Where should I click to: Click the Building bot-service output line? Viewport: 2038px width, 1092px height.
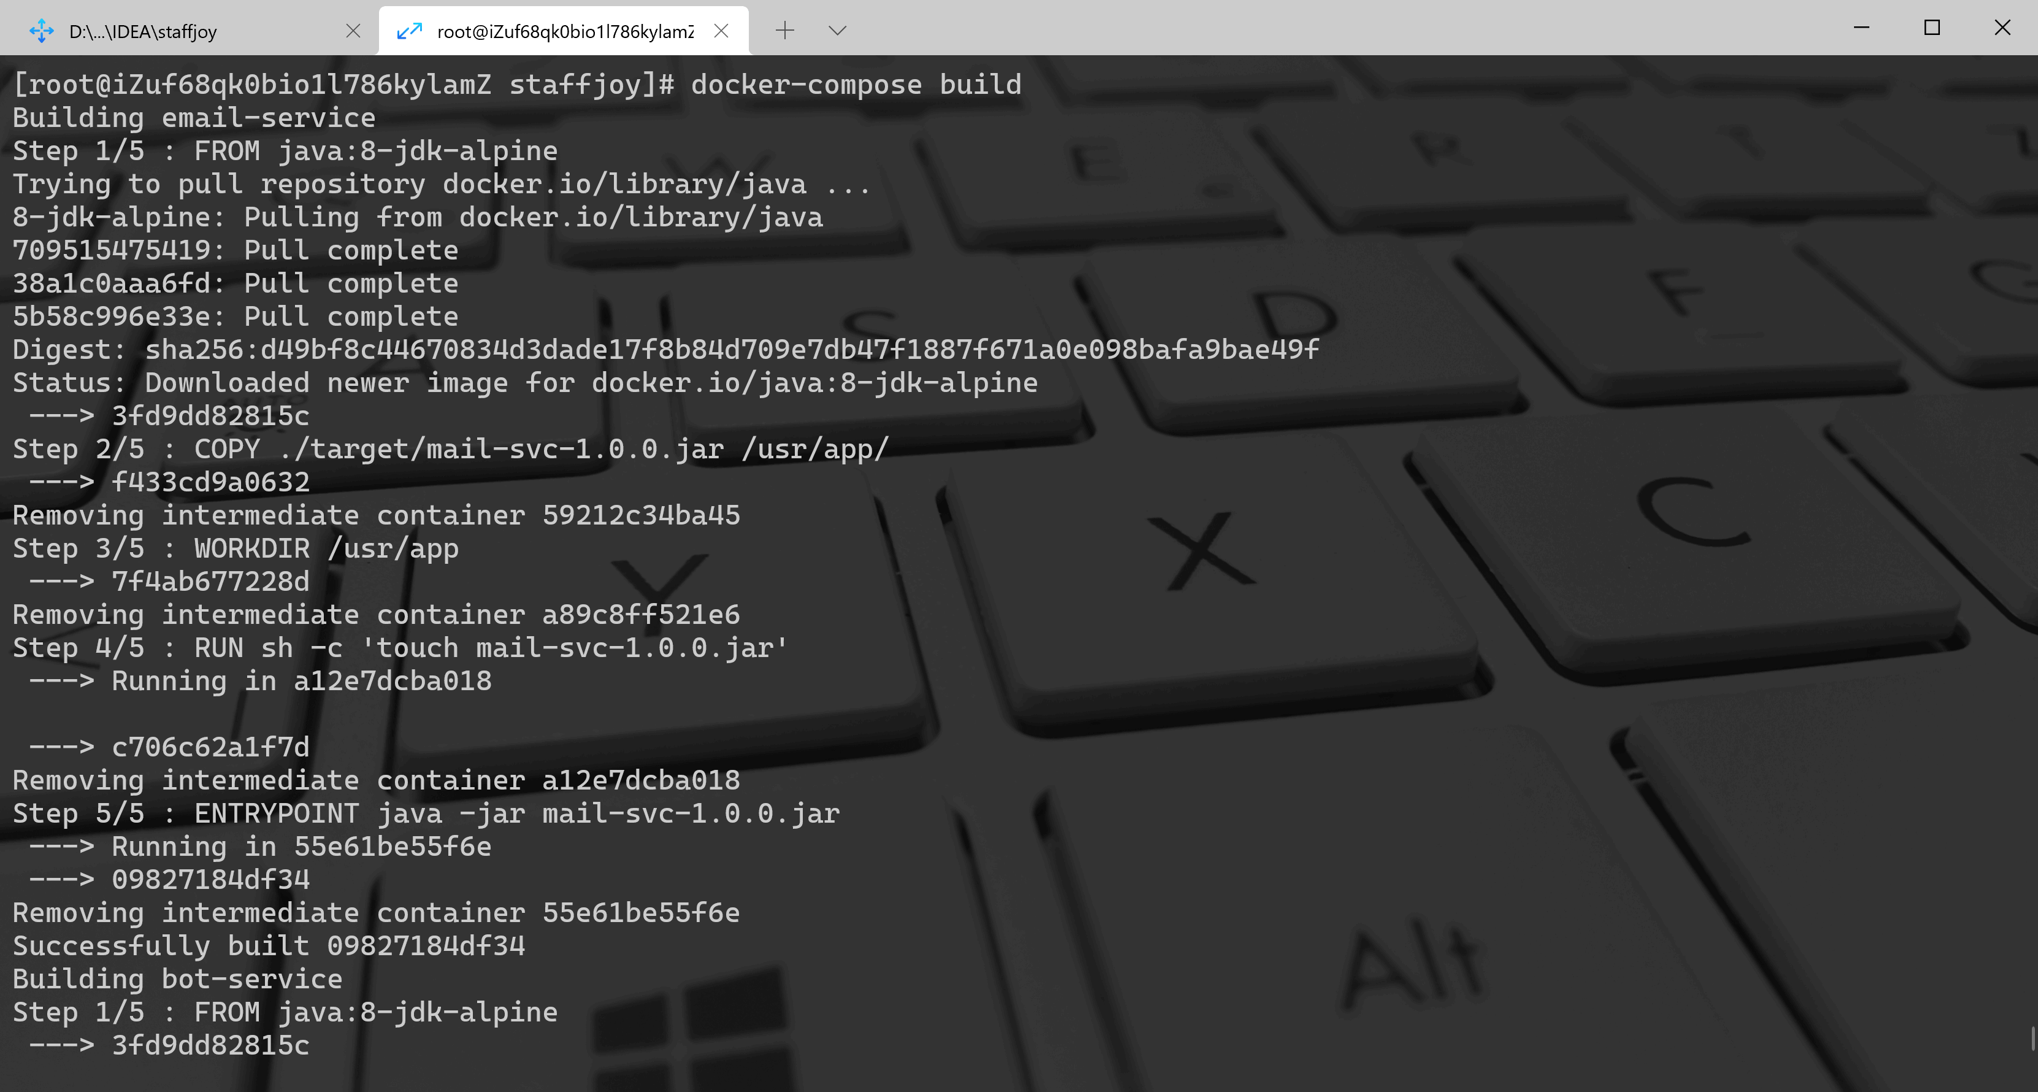pyautogui.click(x=177, y=978)
